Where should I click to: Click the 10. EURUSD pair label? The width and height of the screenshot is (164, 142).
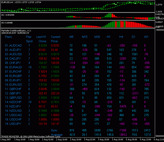coord(13,85)
